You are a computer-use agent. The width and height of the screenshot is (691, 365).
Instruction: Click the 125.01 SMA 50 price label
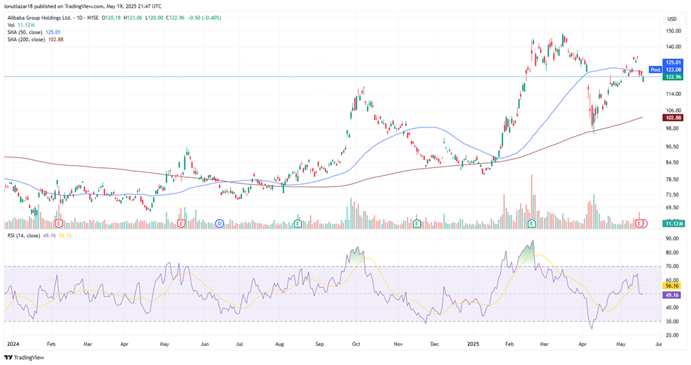673,62
